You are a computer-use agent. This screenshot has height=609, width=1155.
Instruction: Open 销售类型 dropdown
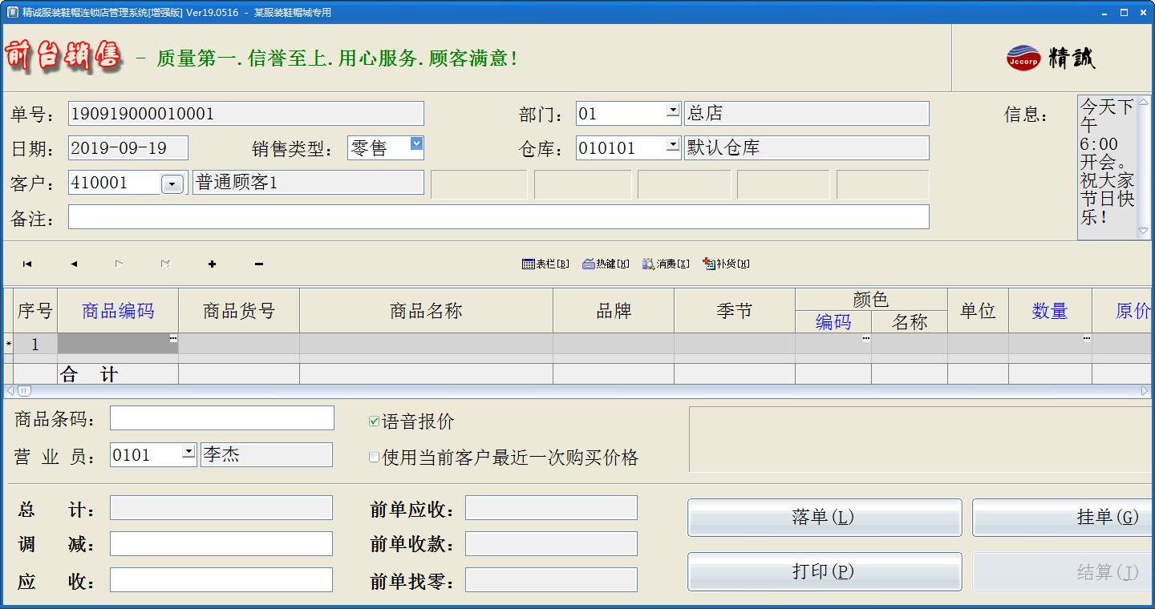[x=416, y=143]
